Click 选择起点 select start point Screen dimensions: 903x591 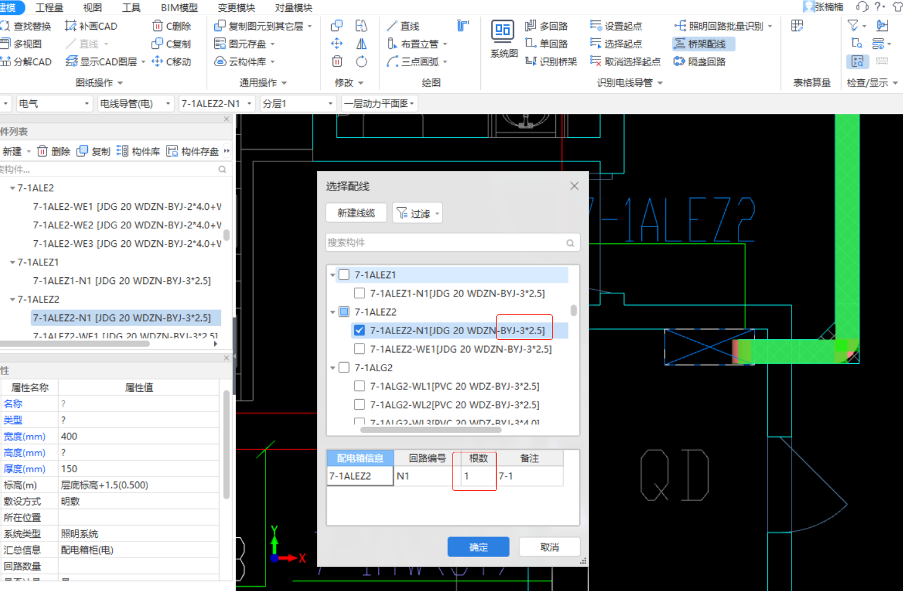click(x=616, y=44)
